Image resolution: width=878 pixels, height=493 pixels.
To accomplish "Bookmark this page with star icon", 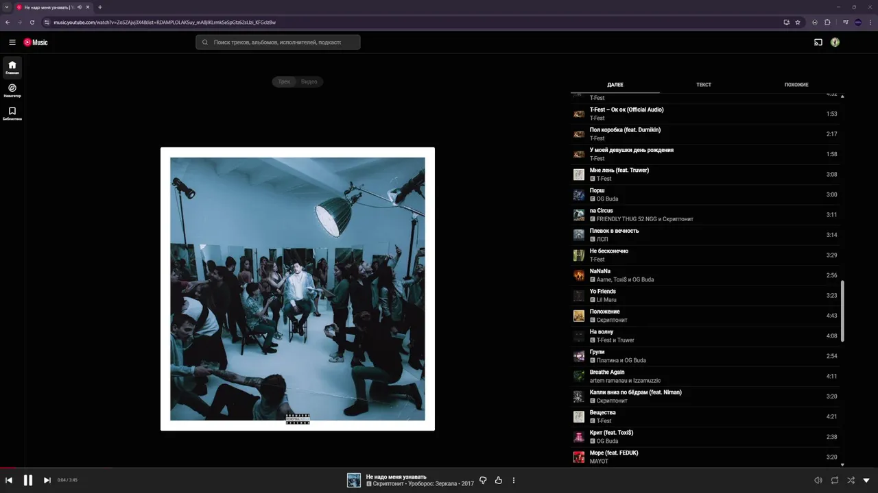I will [x=798, y=22].
